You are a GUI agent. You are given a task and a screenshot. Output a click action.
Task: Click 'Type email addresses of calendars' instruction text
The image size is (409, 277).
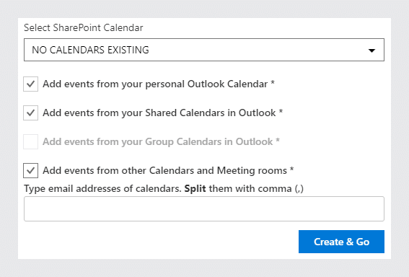(x=164, y=188)
